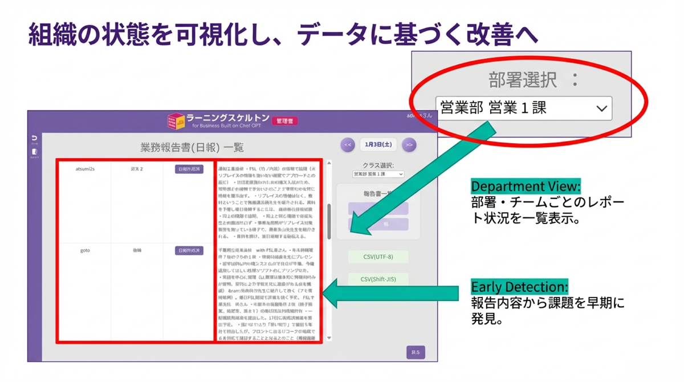Click the back arrow icon in left sidebar

34,139
